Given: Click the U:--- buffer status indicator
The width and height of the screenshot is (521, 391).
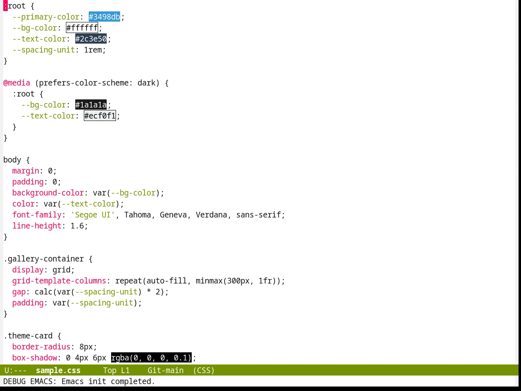Looking at the screenshot, I should (x=15, y=370).
